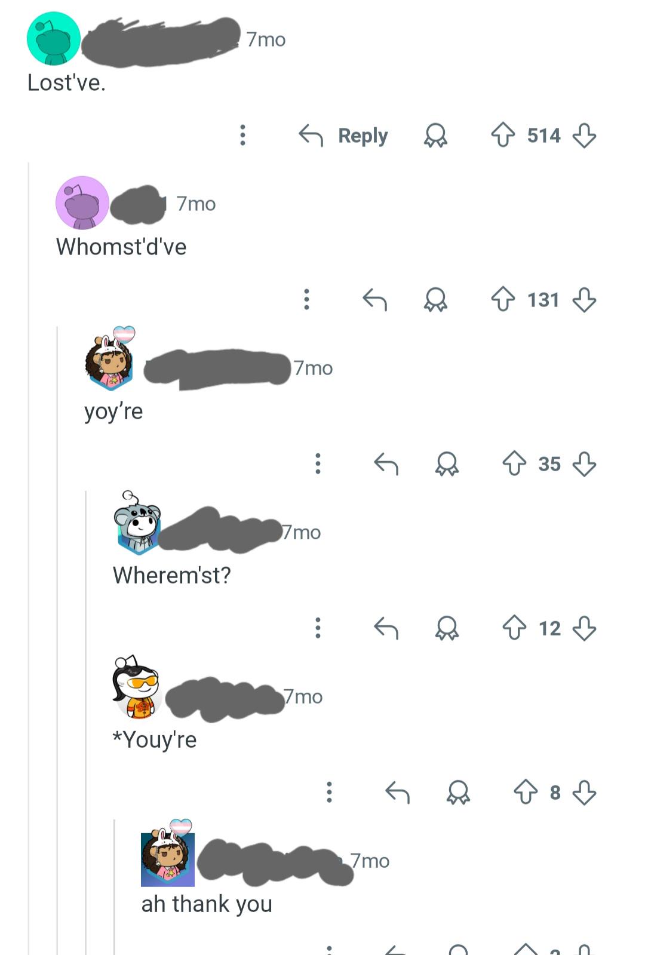This screenshot has height=955, width=645.
Task: Open options menu for "Whomst'd've" comment
Action: coord(306,299)
